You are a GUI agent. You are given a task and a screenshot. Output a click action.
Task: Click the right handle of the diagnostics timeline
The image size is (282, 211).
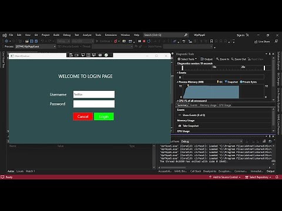264,68
